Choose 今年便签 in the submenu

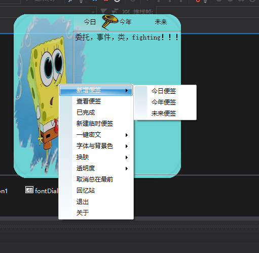(x=165, y=102)
